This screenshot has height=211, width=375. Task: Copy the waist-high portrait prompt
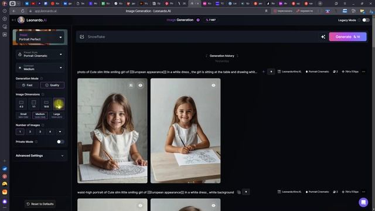coord(238,192)
